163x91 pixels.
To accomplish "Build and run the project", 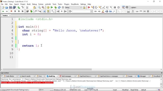I will pyautogui.click(x=56, y=7).
